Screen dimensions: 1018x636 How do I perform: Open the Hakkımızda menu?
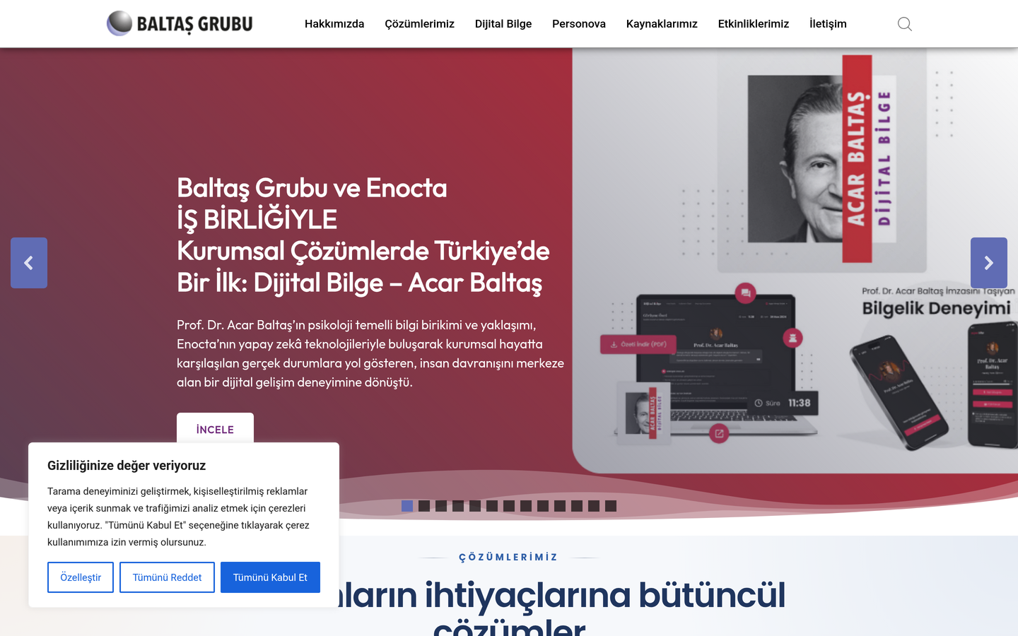(x=334, y=24)
